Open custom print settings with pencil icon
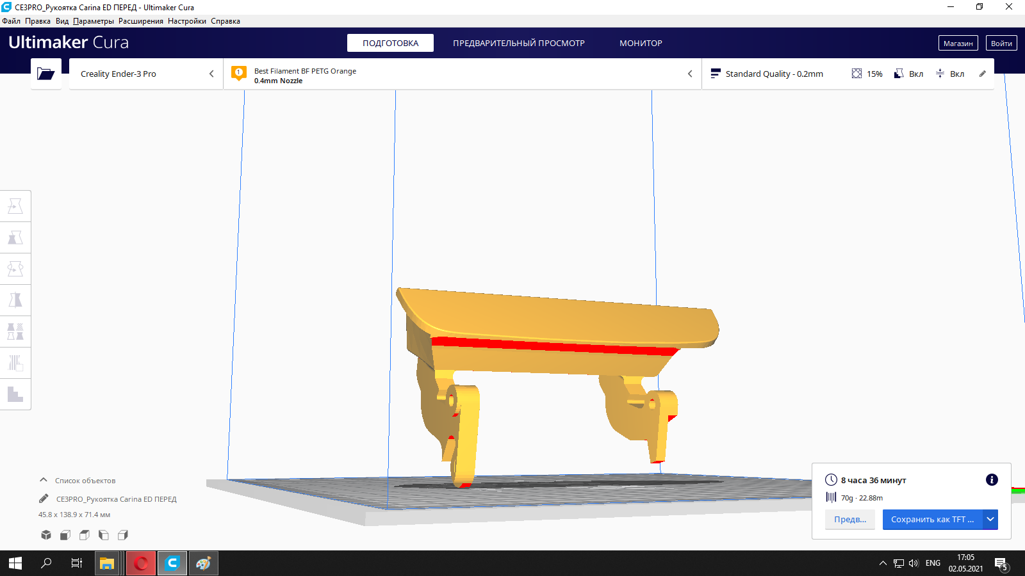 pyautogui.click(x=983, y=74)
